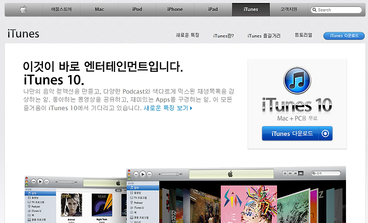The width and height of the screenshot is (368, 223).
Task: Select the iTunes U icon in the left iTunes sidebar
Action: tap(29, 211)
